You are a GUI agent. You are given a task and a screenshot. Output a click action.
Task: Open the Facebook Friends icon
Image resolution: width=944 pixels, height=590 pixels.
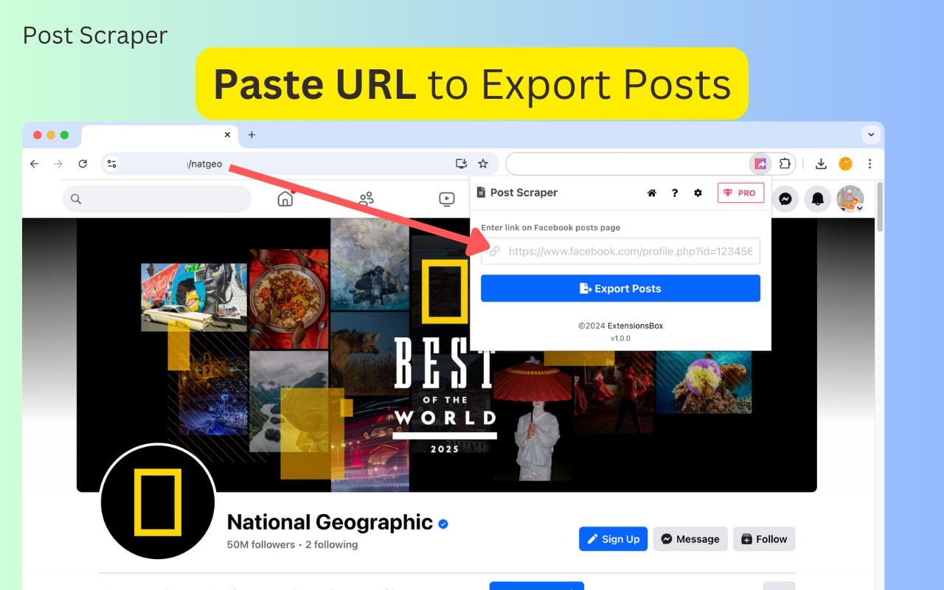pyautogui.click(x=366, y=198)
